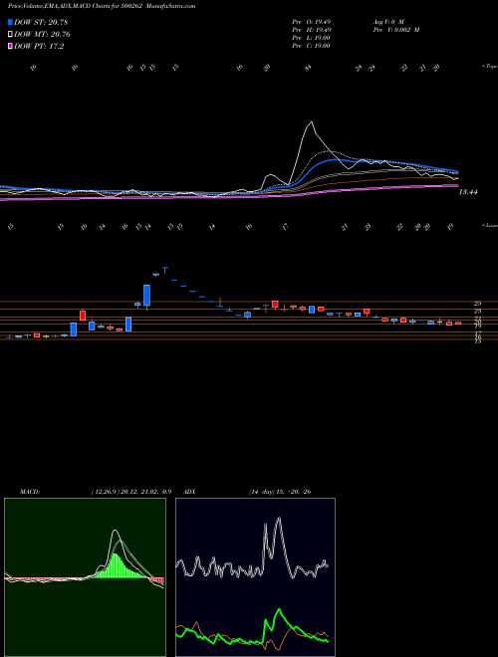
Task: Click the 'Pre O: 19.49' value
Action: (312, 22)
